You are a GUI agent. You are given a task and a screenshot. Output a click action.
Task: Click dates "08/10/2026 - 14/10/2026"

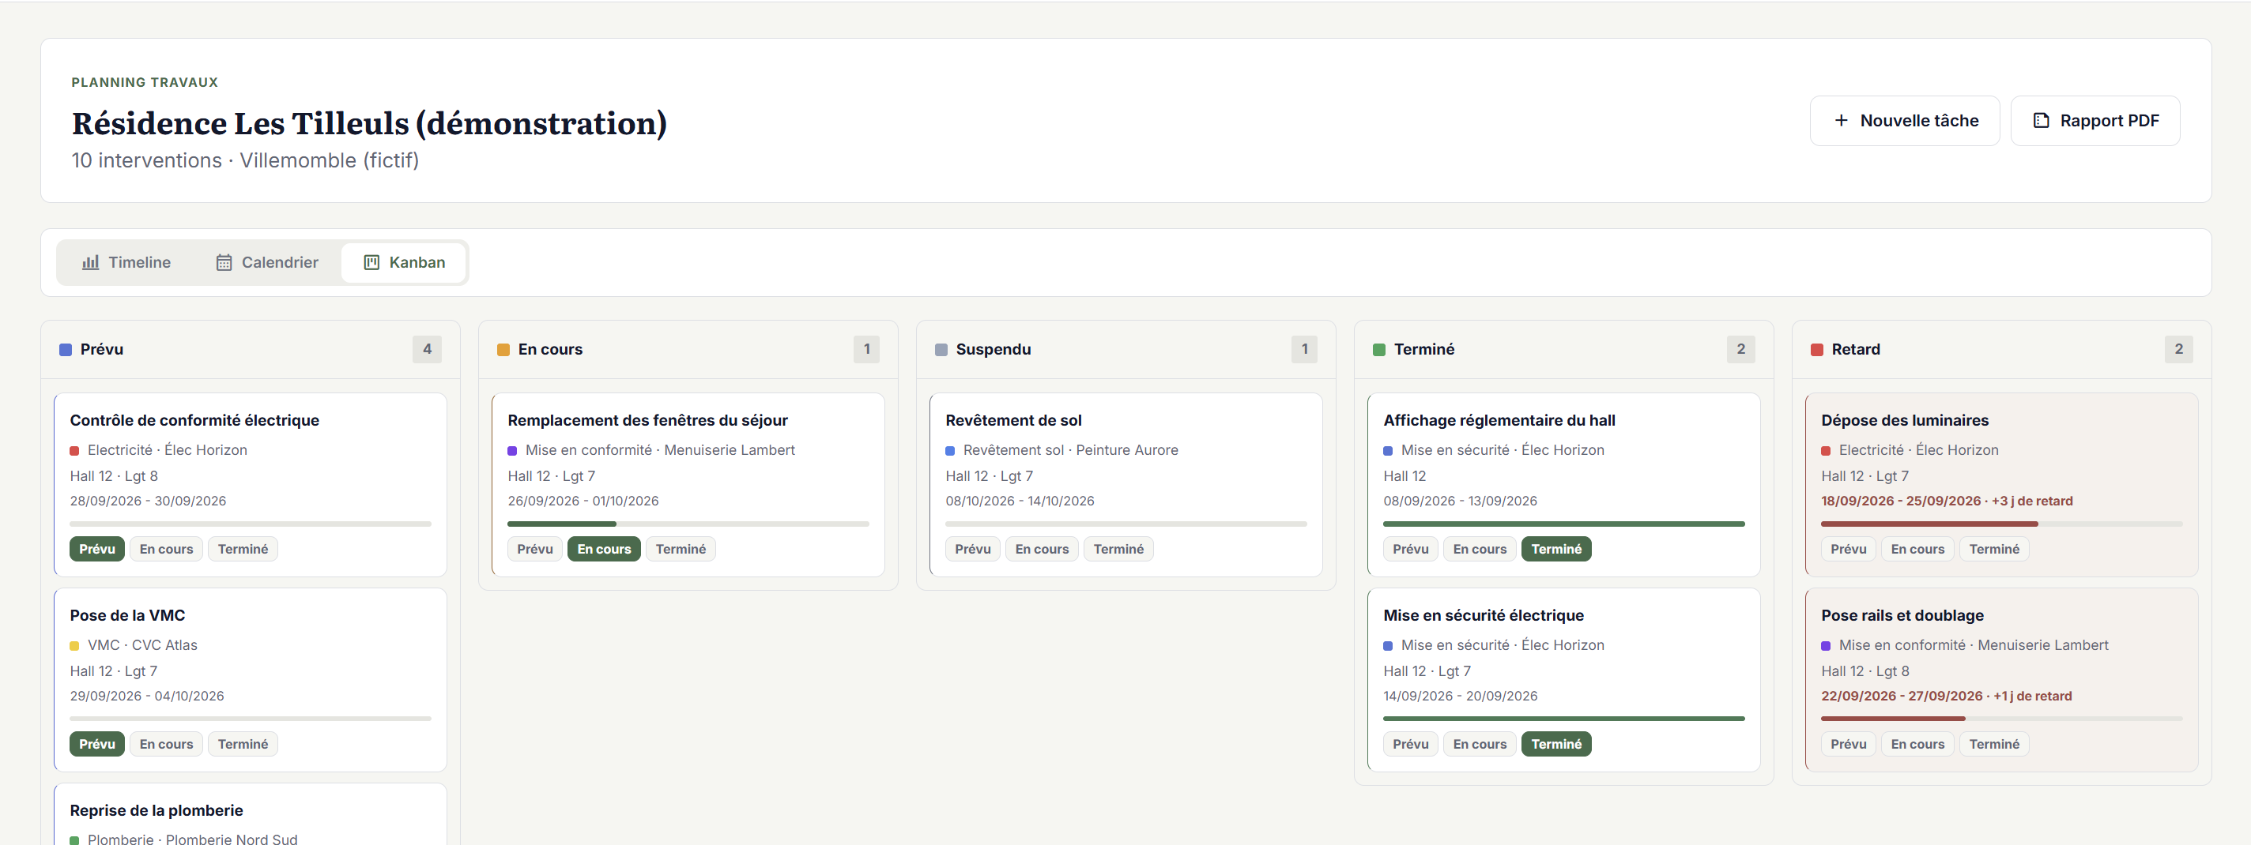[x=1020, y=501]
